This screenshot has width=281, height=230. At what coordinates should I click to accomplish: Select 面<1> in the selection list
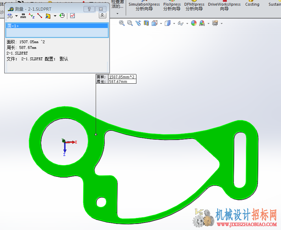[x=57, y=26]
